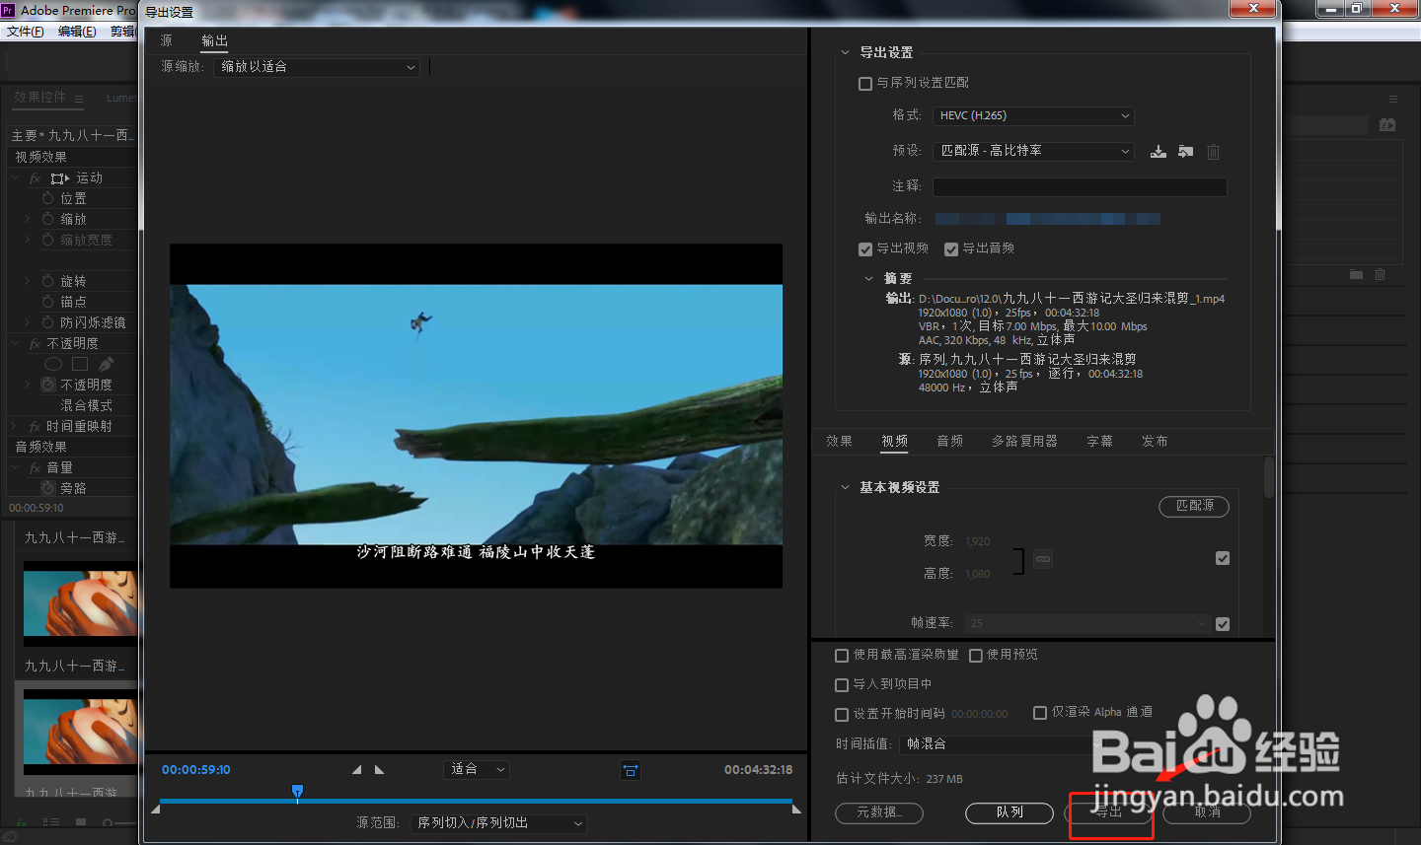1421x845 pixels.
Task: Click the fx icon beside 运动
Action: click(x=36, y=178)
